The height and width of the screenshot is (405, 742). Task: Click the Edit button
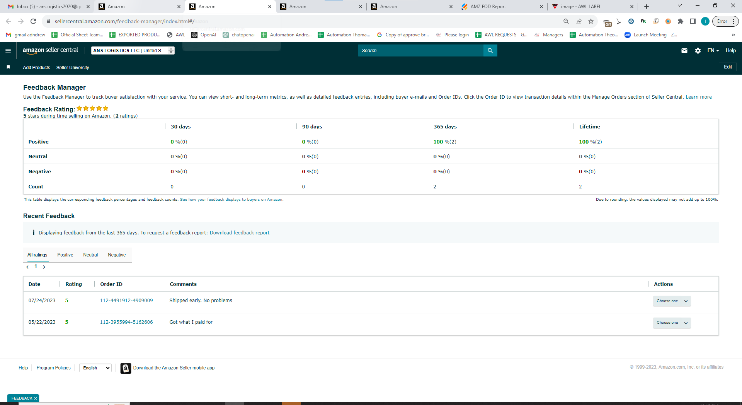point(728,67)
